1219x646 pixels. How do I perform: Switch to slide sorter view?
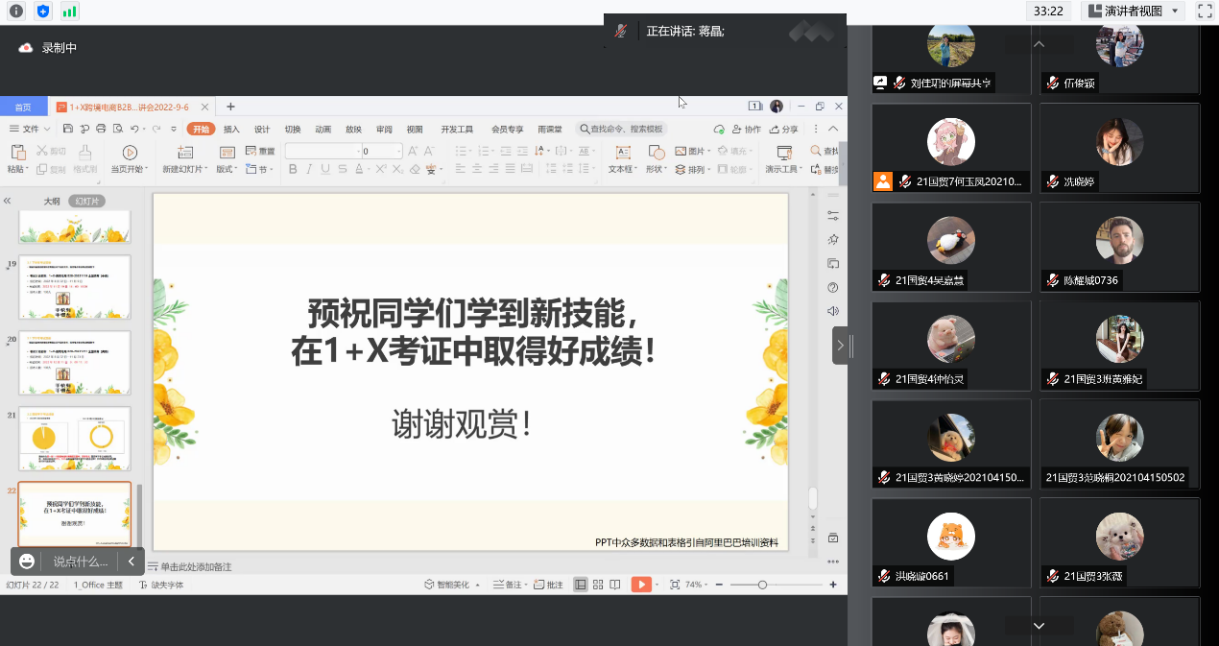tap(598, 585)
